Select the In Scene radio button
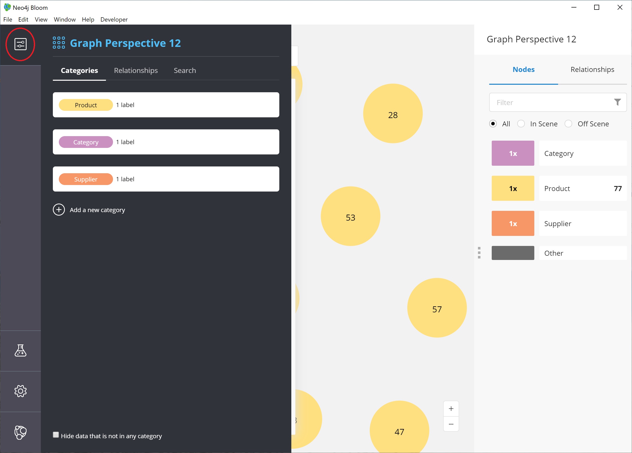 [521, 124]
